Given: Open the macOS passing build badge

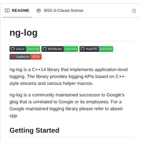Looking at the screenshot, I should coord(96,49).
